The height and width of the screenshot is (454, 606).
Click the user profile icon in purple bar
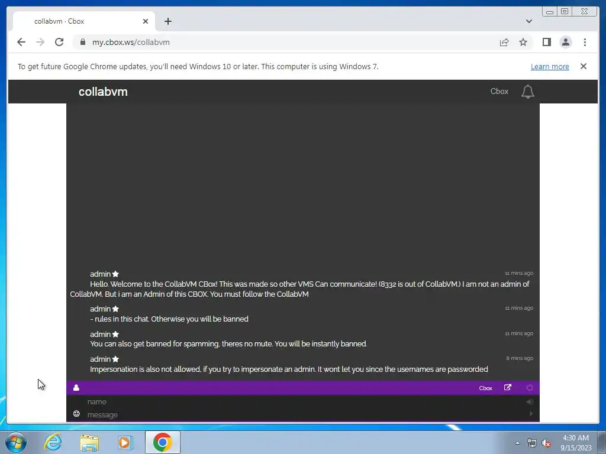[76, 388]
